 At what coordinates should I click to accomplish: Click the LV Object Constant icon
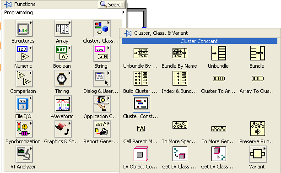pyautogui.click(x=141, y=154)
